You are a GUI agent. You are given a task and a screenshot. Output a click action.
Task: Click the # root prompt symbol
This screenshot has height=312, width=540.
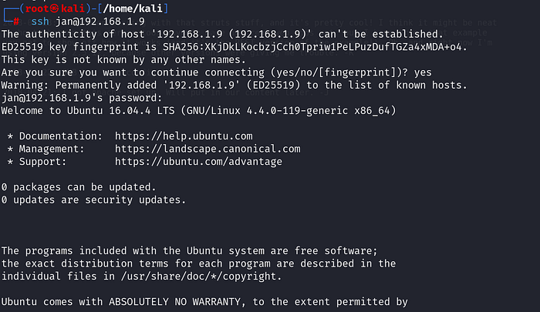tap(17, 21)
